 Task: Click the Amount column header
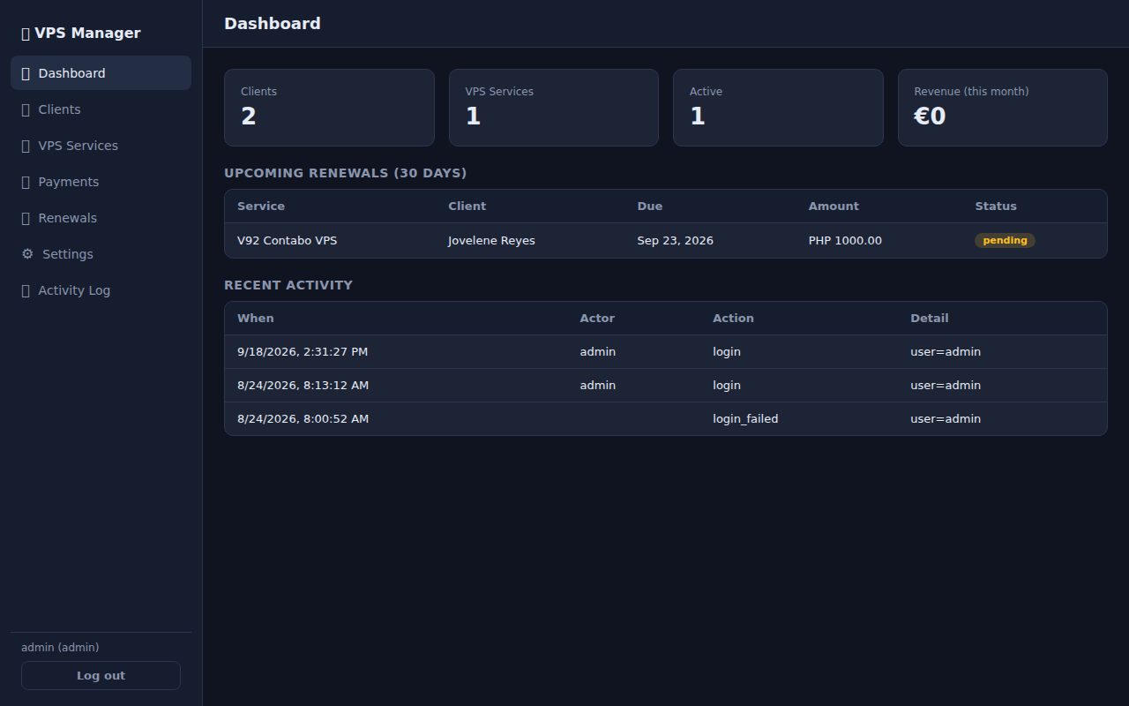click(834, 207)
